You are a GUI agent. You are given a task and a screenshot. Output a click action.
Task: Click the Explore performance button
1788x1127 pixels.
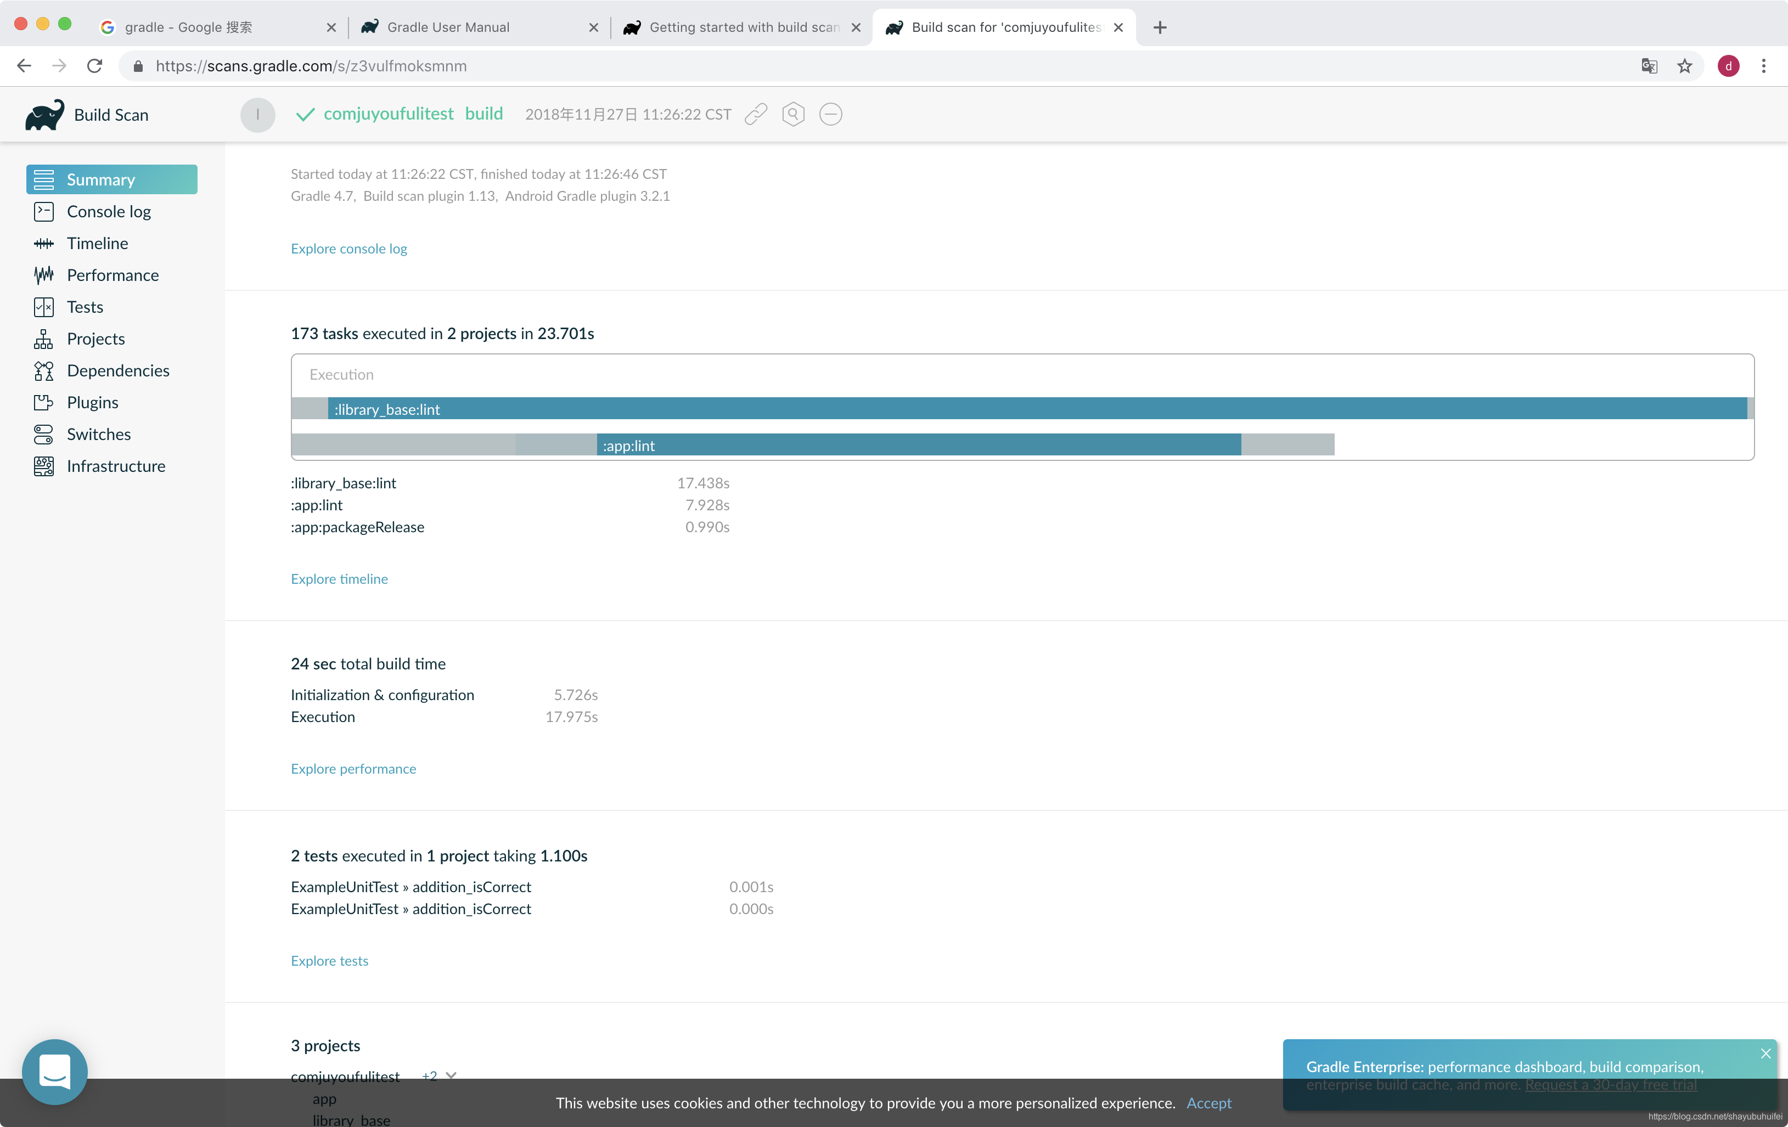point(353,769)
